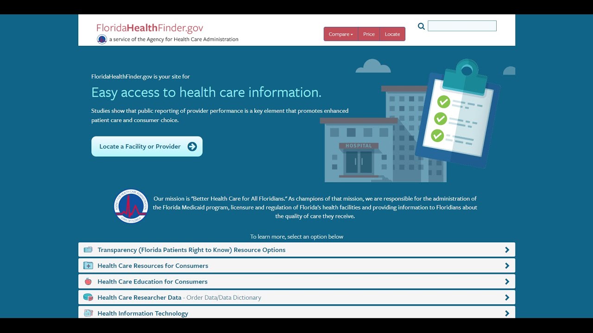
Task: Open Health Care Resources for Consumers link
Action: click(x=153, y=265)
